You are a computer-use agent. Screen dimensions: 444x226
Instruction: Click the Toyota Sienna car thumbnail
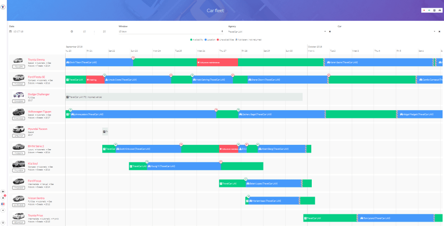click(18, 60)
